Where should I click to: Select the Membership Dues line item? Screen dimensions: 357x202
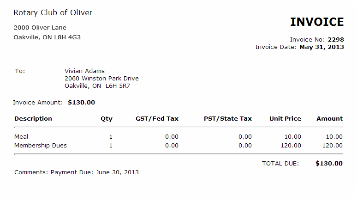point(41,145)
